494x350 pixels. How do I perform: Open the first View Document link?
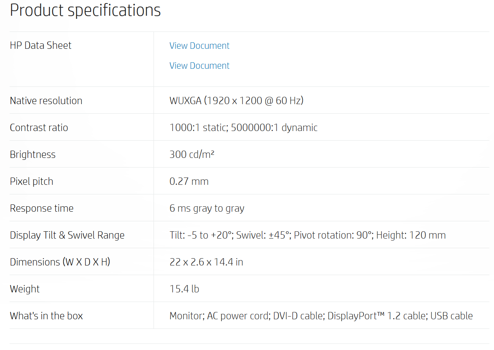[199, 46]
